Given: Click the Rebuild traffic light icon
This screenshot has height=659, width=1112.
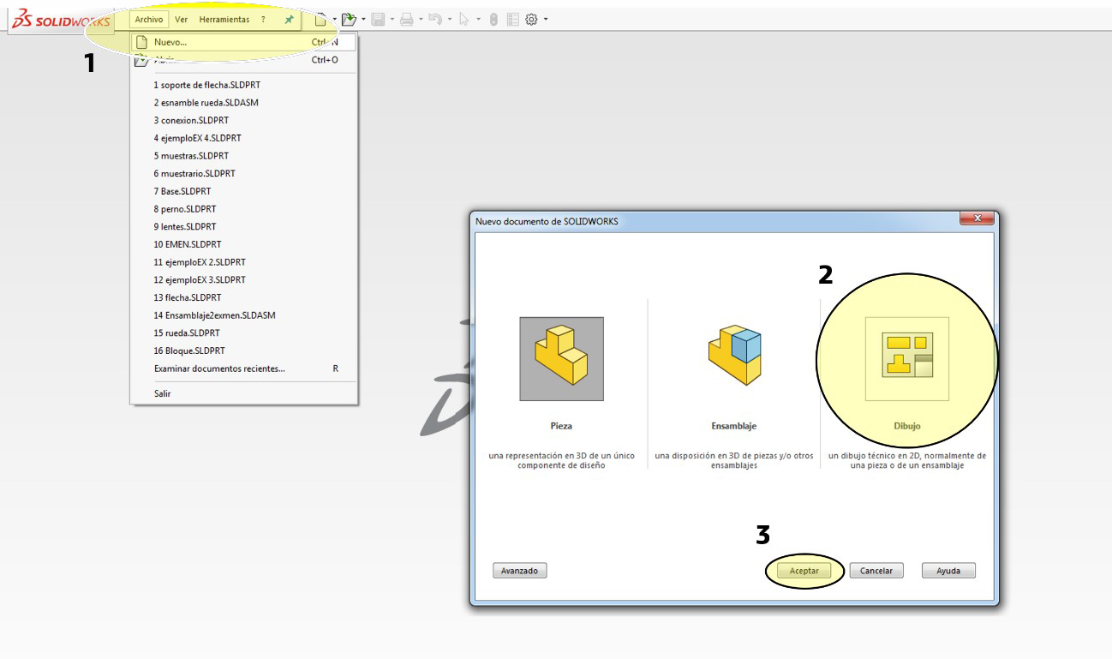Looking at the screenshot, I should pyautogui.click(x=493, y=19).
